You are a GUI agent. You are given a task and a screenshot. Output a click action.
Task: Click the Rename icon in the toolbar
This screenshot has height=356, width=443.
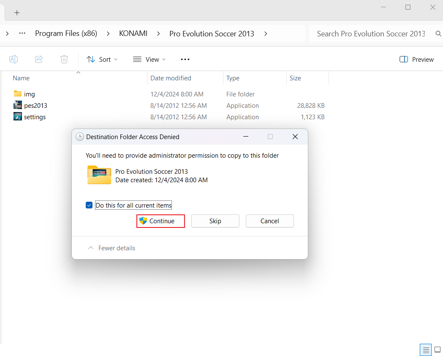click(14, 59)
